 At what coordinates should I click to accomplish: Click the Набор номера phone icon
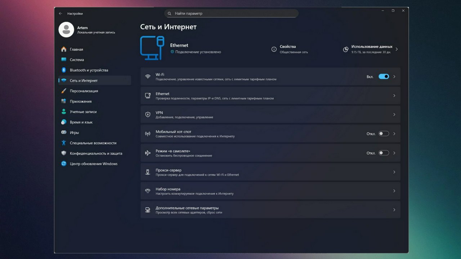148,191
